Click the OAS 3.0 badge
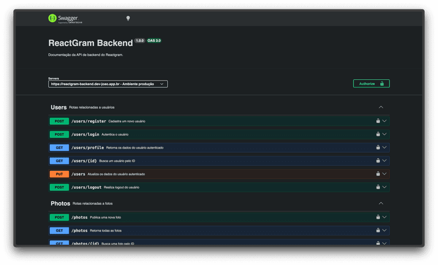The width and height of the screenshot is (438, 265). pos(154,41)
